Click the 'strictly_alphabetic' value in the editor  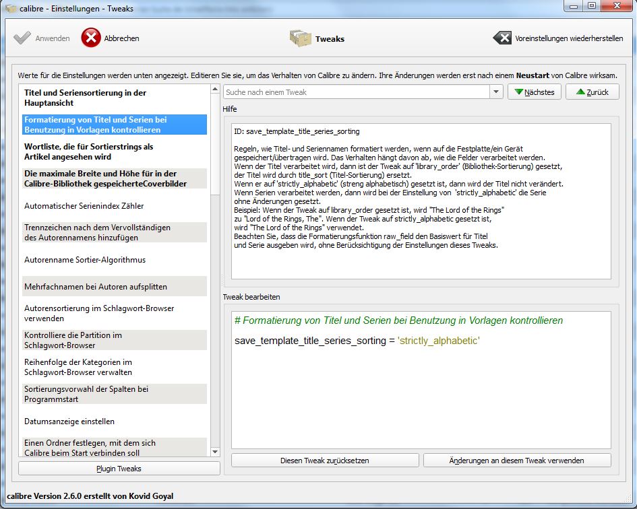[439, 341]
